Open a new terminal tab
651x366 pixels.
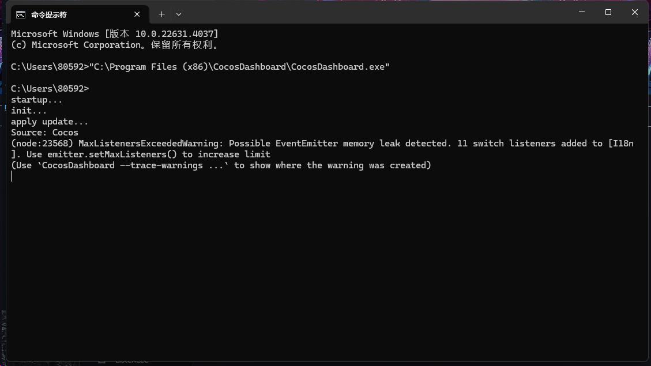(162, 14)
